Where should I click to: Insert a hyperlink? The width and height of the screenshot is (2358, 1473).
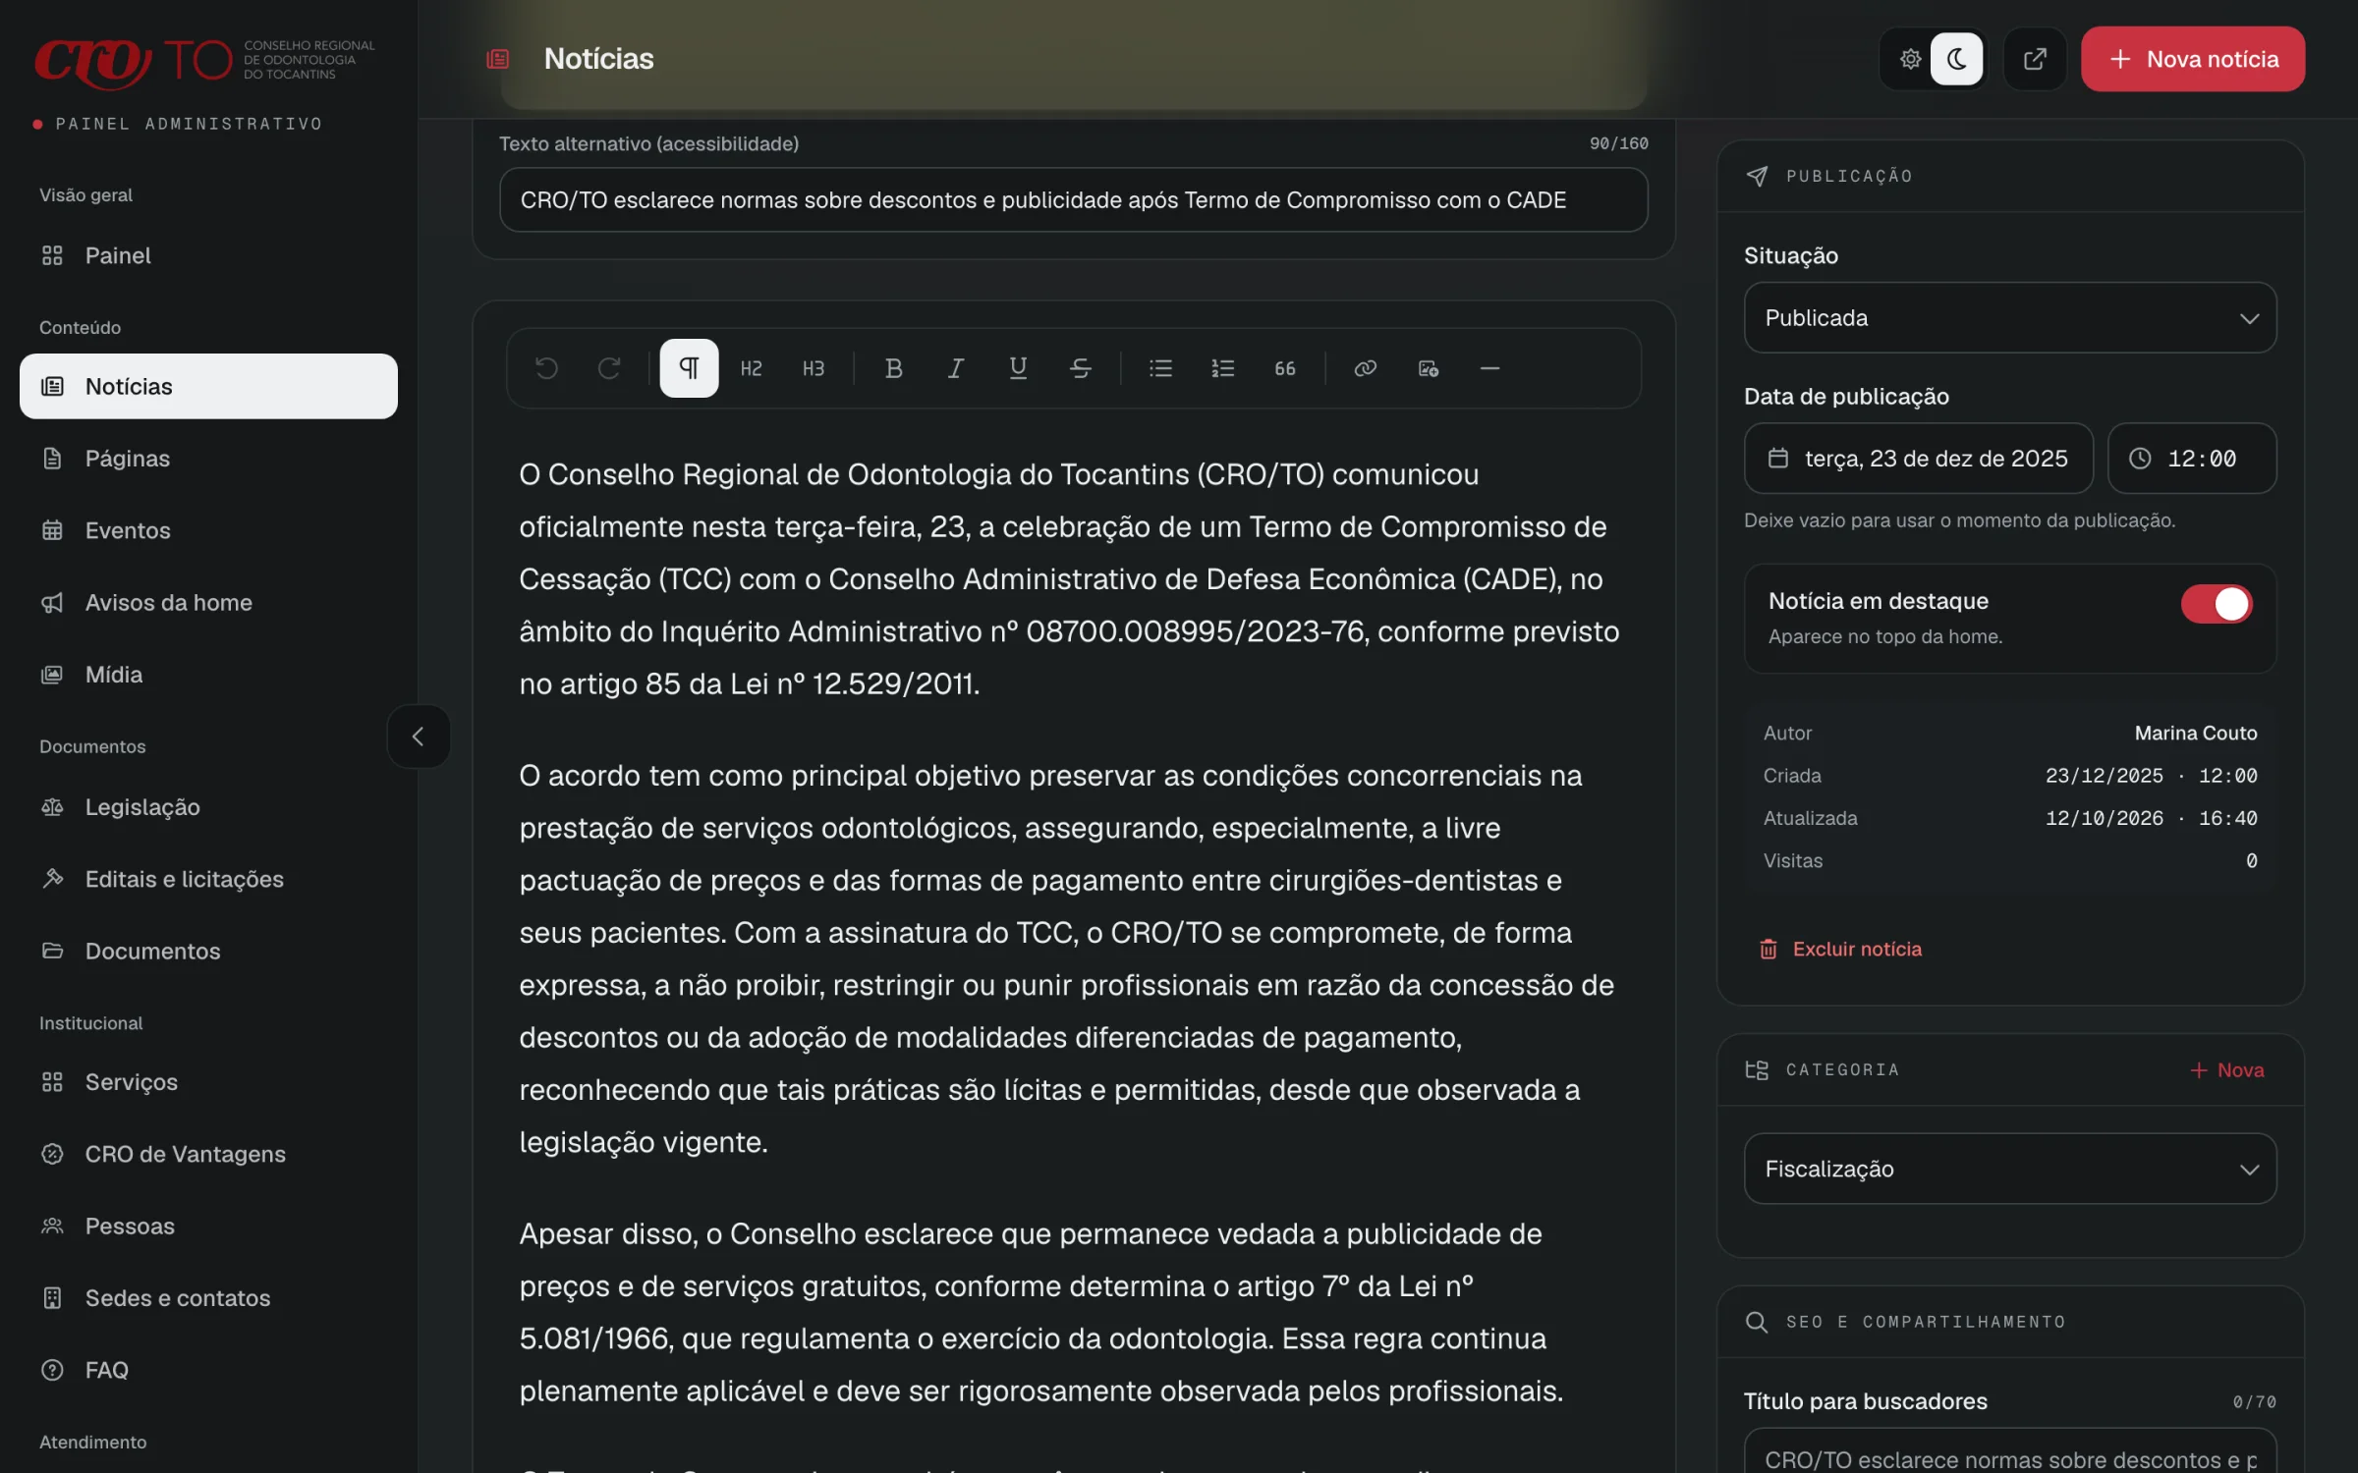click(1365, 368)
